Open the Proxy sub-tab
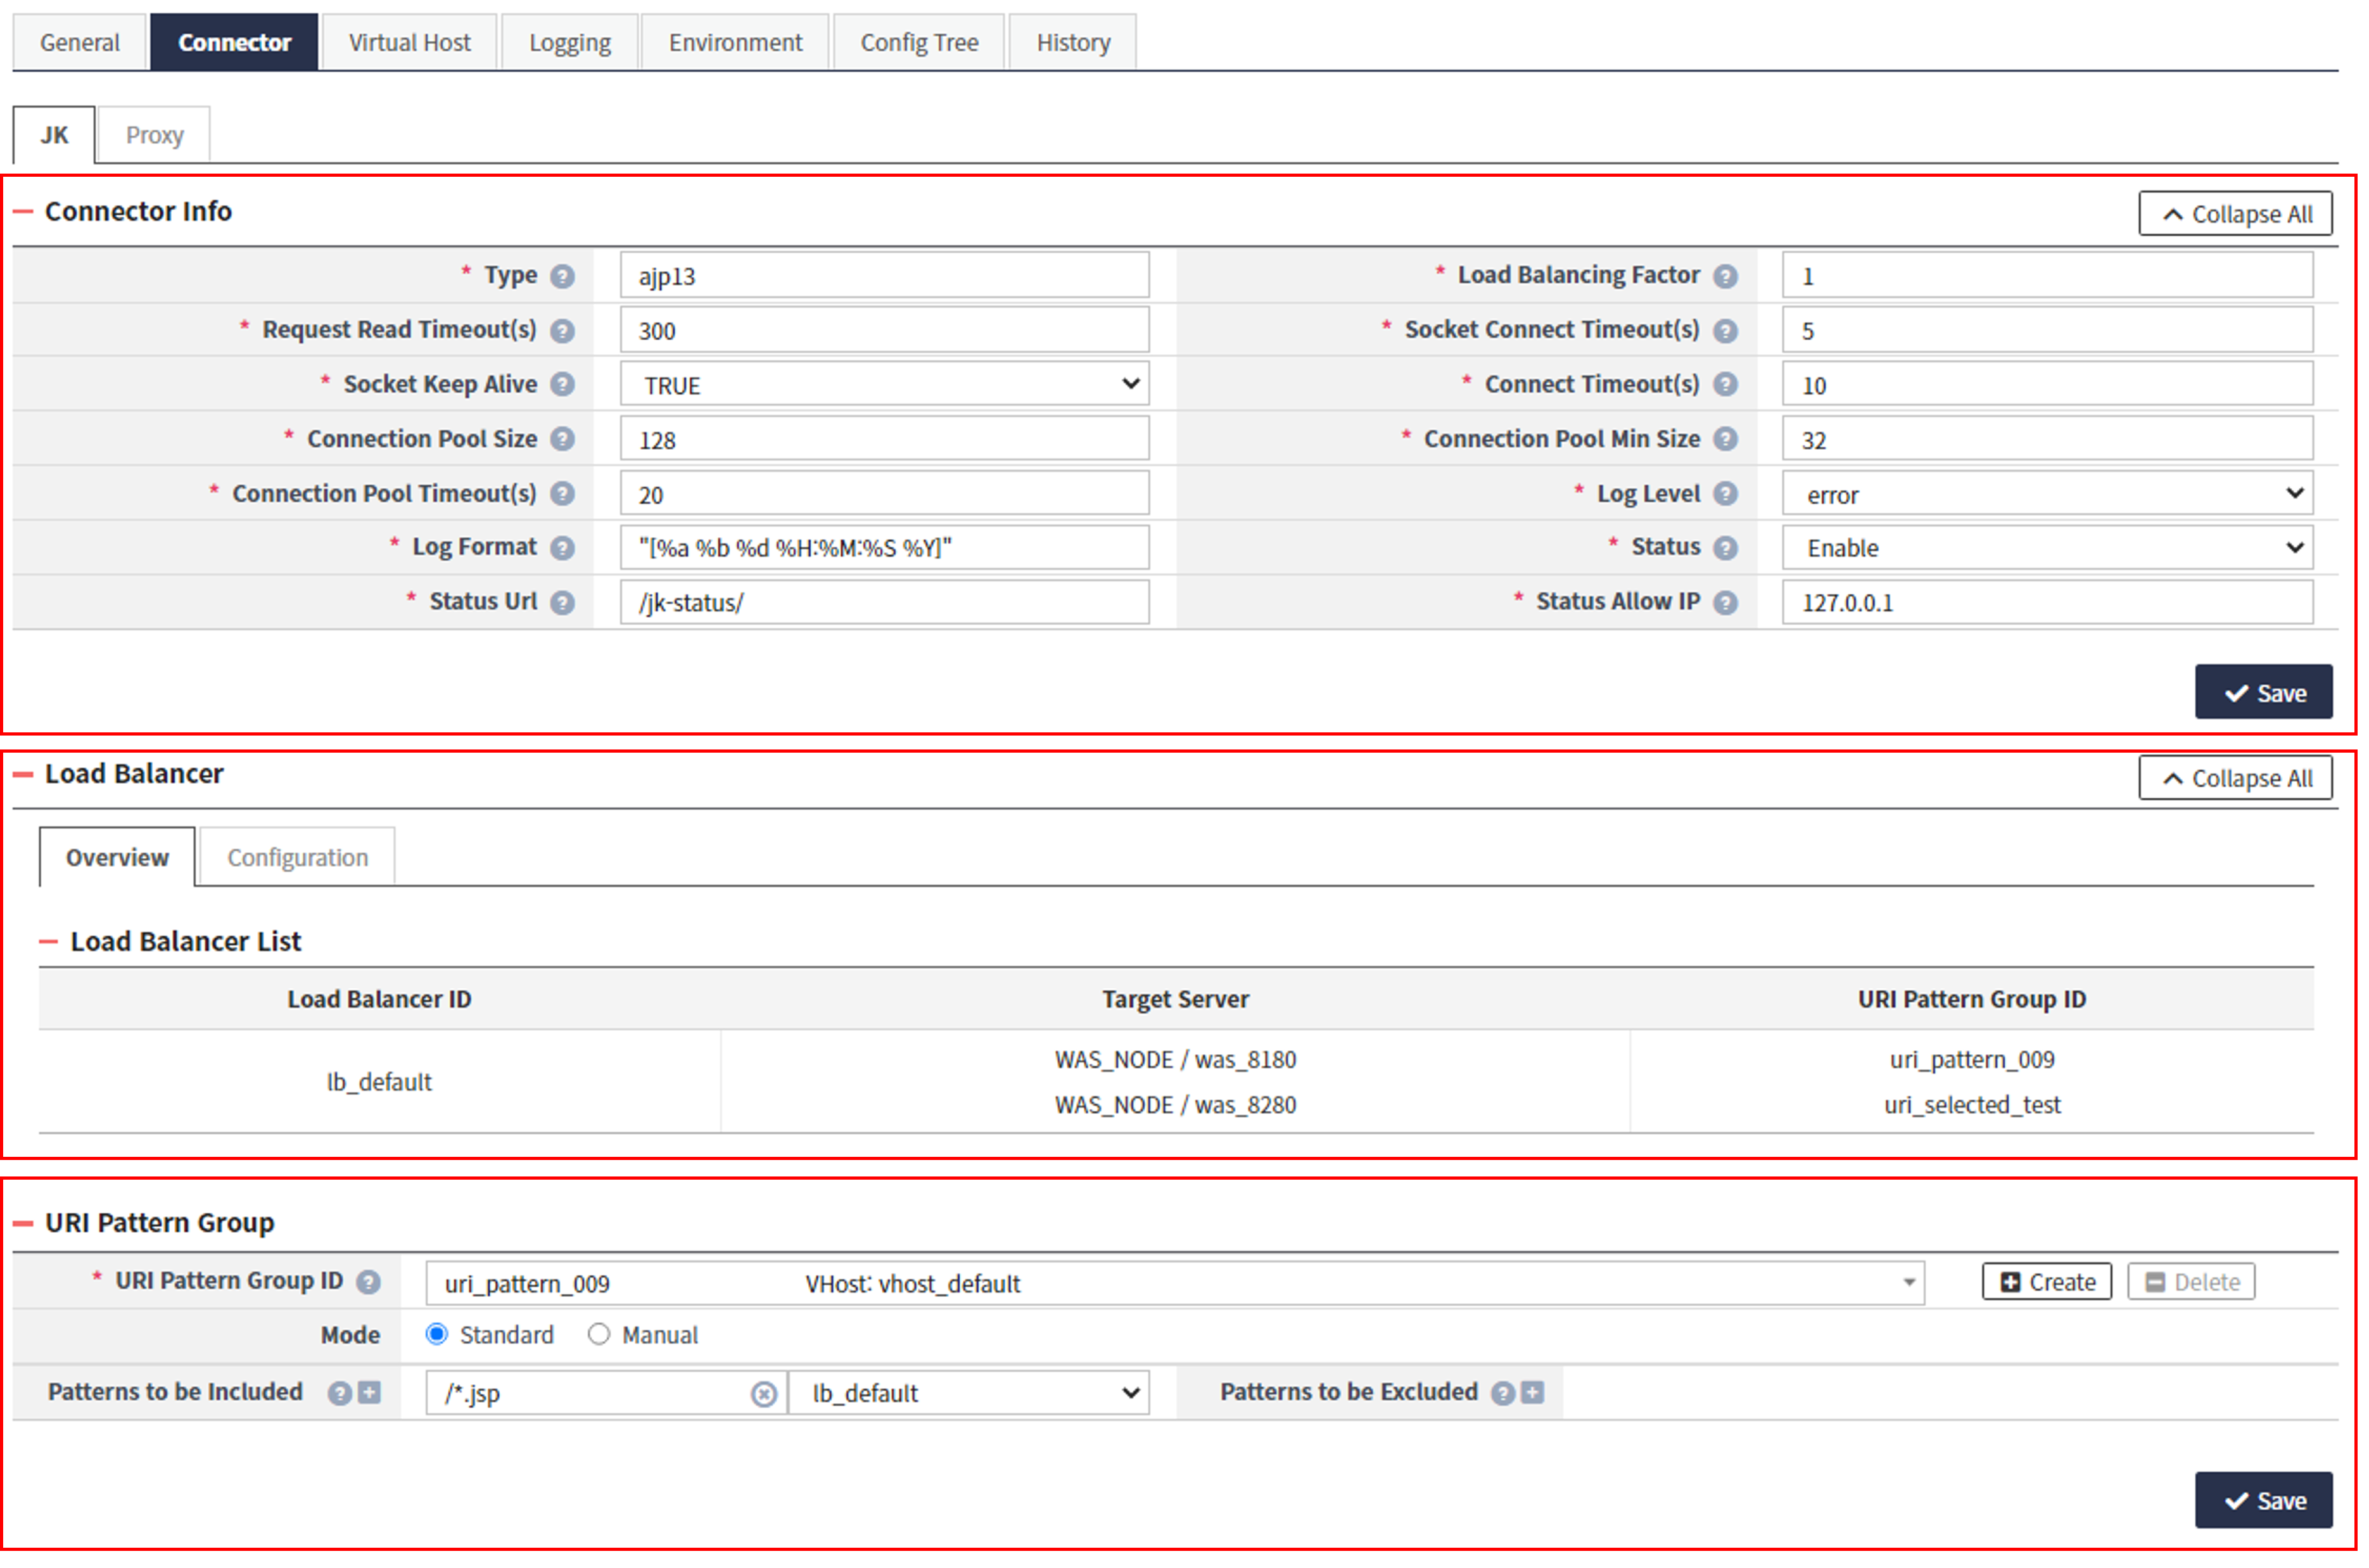The width and height of the screenshot is (2369, 1568). (x=154, y=135)
